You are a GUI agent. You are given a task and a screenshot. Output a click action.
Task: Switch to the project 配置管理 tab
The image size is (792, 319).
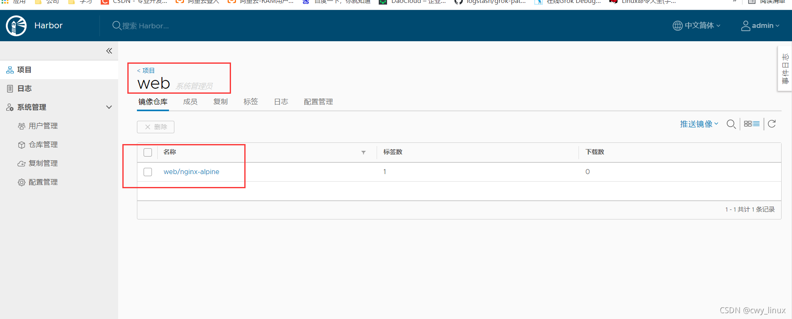(318, 102)
